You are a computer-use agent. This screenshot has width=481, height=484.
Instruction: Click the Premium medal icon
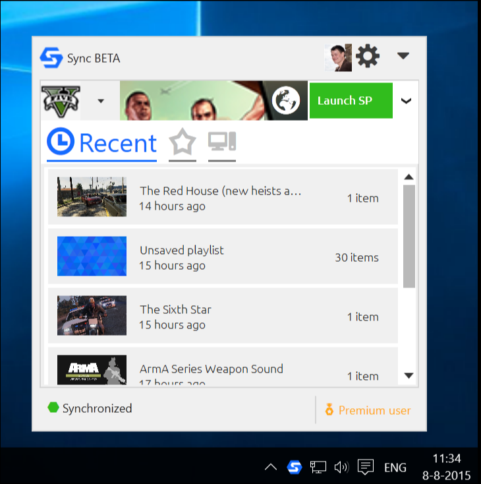click(x=329, y=409)
